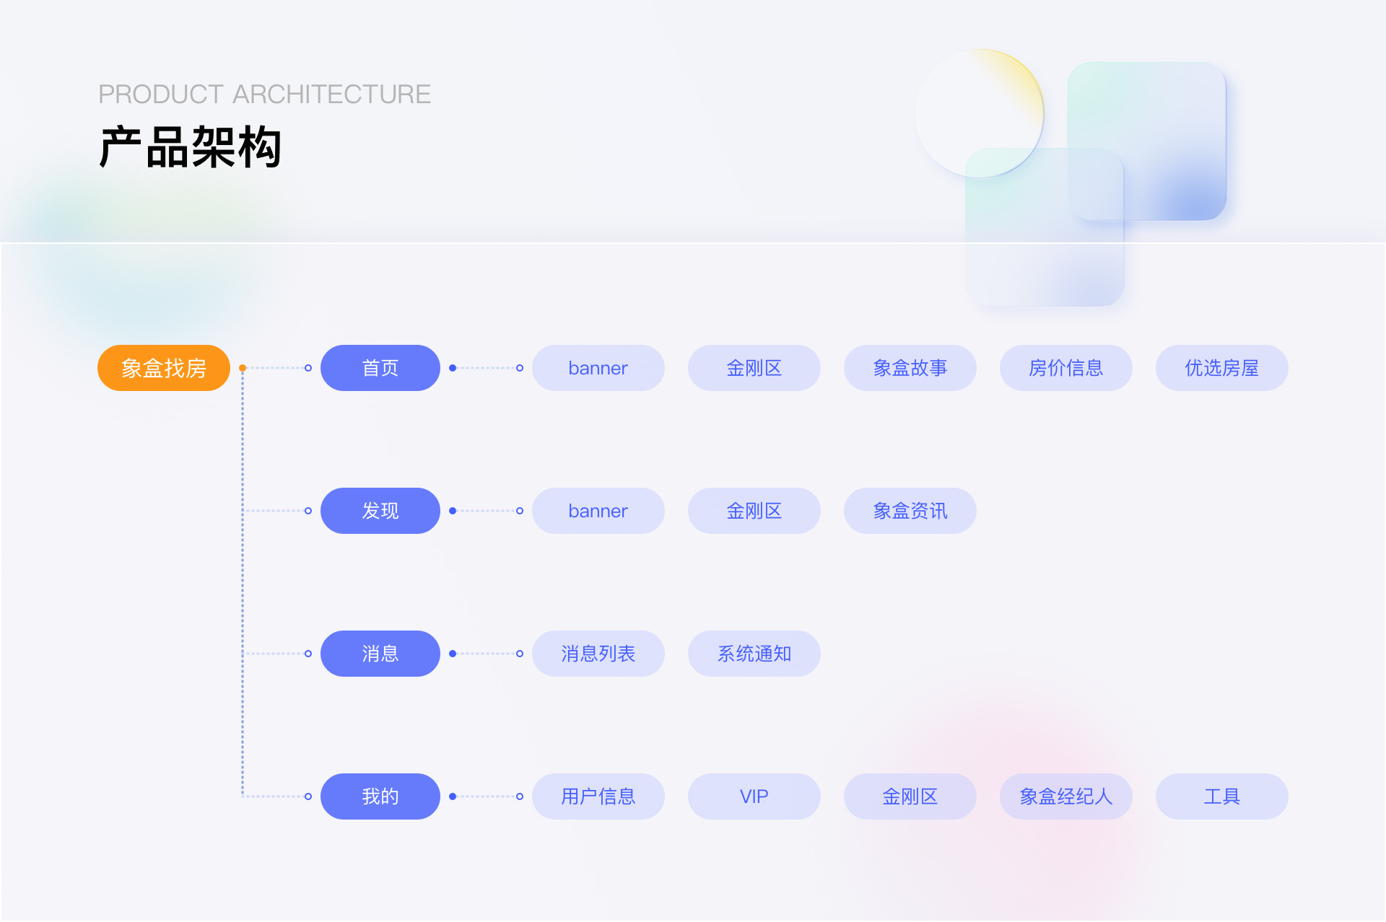This screenshot has height=922, width=1386.
Task: Click 优选房屋 item
Action: tap(1222, 368)
